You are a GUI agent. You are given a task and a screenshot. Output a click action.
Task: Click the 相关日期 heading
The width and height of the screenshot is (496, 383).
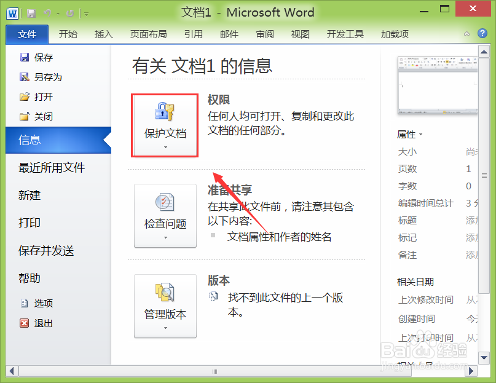(415, 282)
